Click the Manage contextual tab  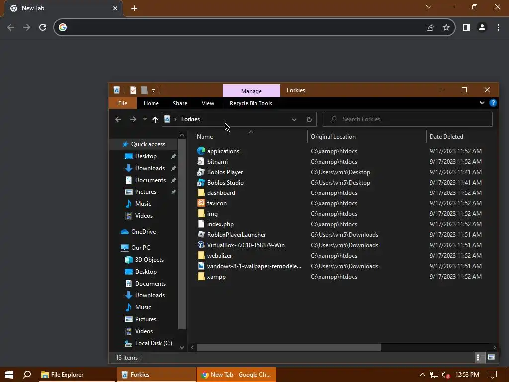(251, 91)
